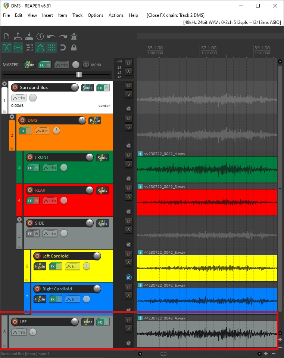The height and width of the screenshot is (358, 284).
Task: Click the Master volume fader handle
Action: [x=79, y=74]
